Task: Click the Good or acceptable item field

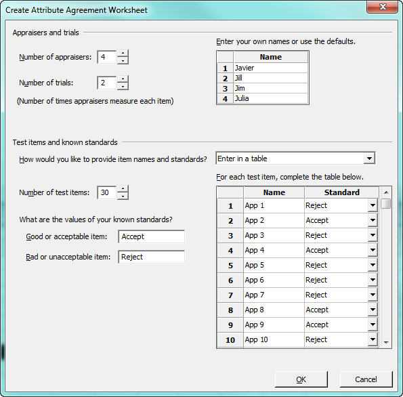Action: [x=152, y=236]
